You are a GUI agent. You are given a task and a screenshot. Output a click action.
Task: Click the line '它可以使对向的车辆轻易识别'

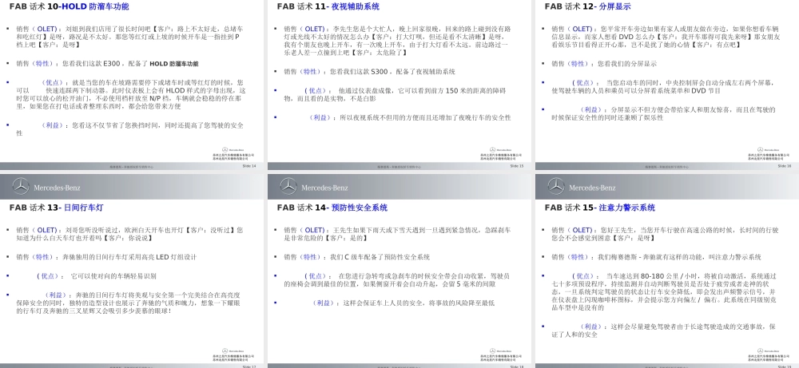click(113, 276)
